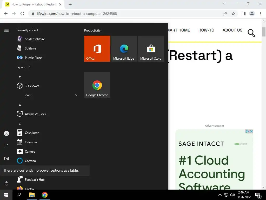Screen dimensions: 266x200
Task: Open Chrome three-dot menu
Action: (260, 14)
